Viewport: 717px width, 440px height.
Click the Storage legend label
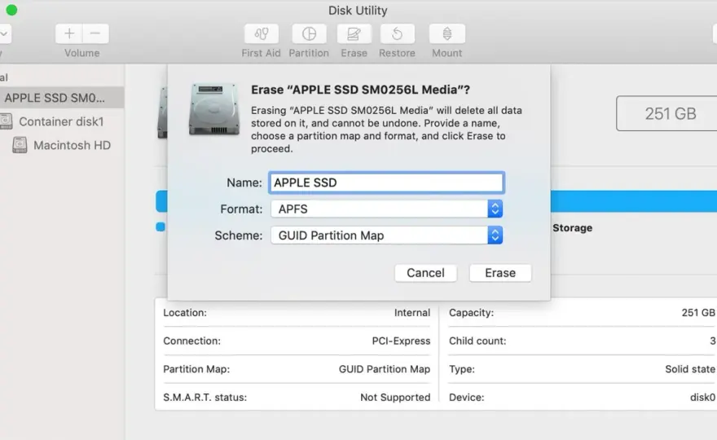pos(573,228)
